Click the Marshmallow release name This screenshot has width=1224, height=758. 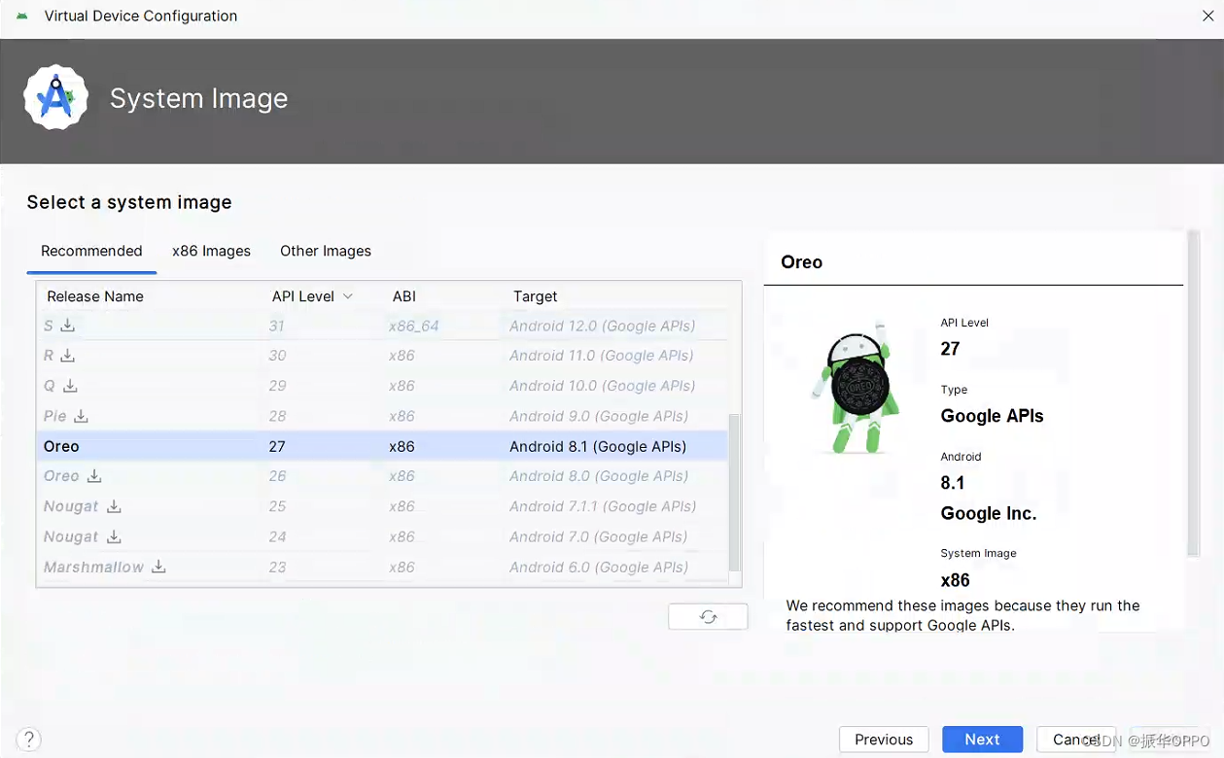tap(93, 567)
